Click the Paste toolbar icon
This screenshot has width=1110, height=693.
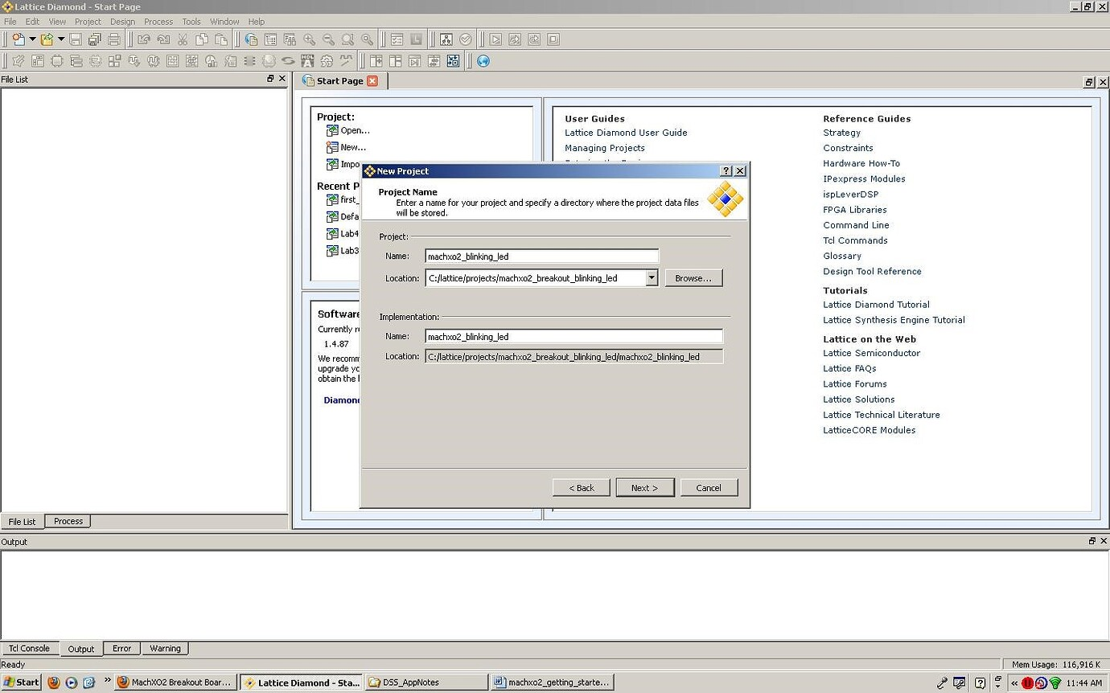point(221,39)
